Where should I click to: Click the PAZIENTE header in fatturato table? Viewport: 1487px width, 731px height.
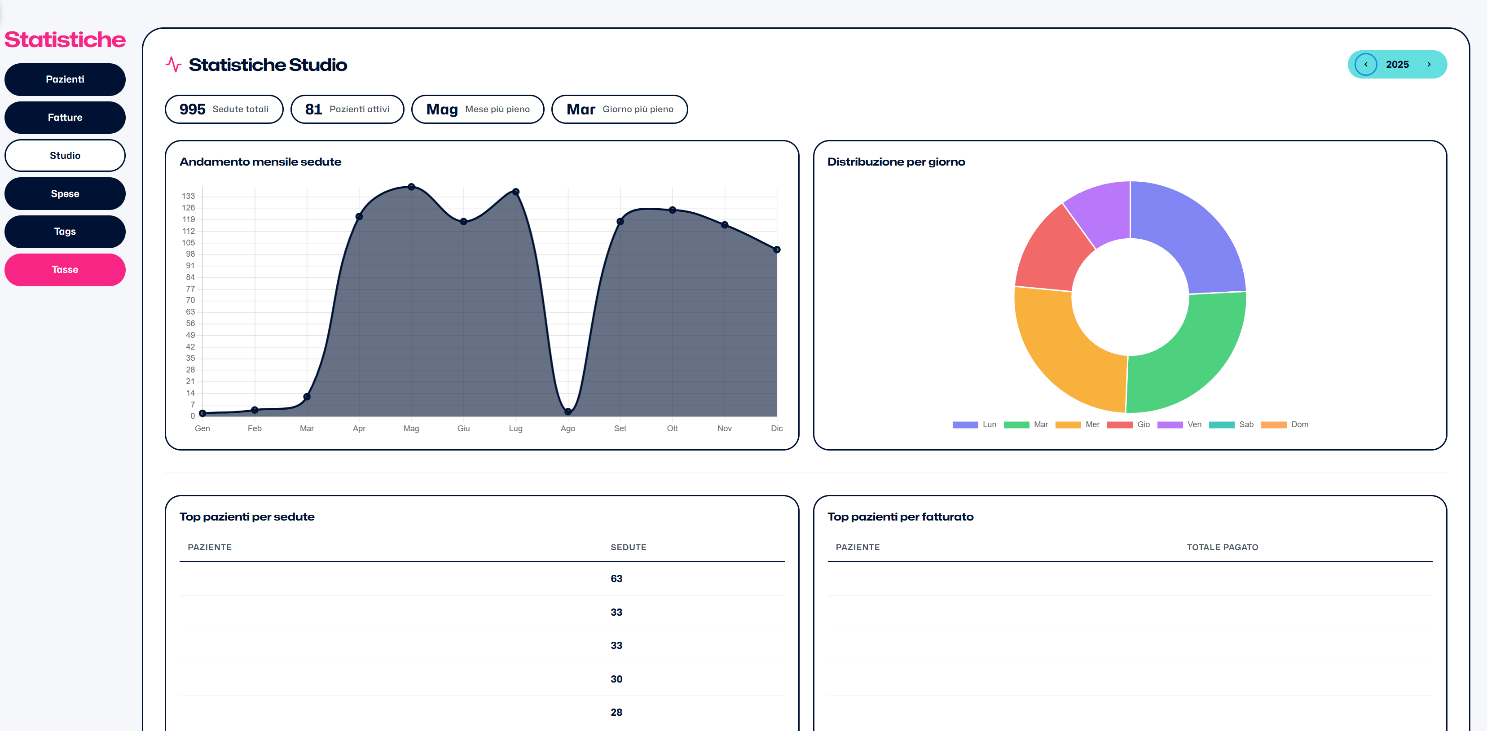pyautogui.click(x=857, y=547)
